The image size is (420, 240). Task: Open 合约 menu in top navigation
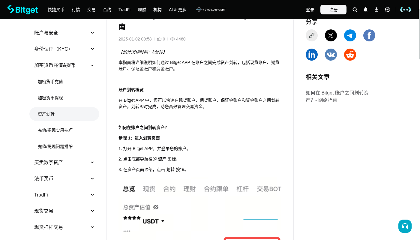coord(107,10)
